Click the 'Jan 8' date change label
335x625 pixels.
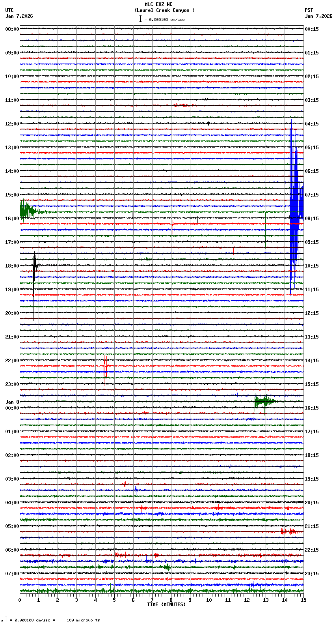coord(12,402)
